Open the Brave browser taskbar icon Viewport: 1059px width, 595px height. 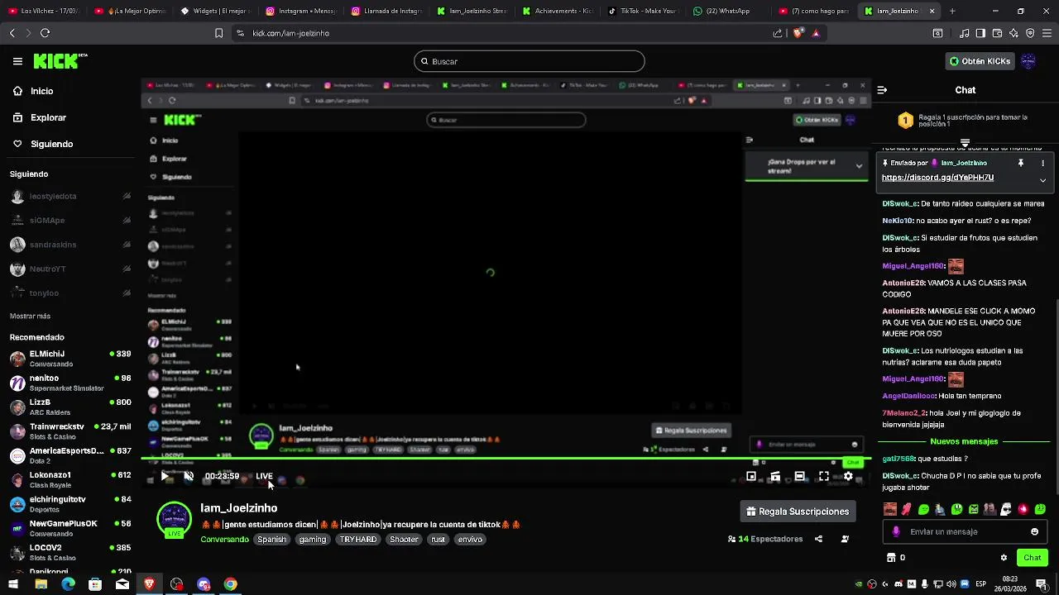click(149, 584)
